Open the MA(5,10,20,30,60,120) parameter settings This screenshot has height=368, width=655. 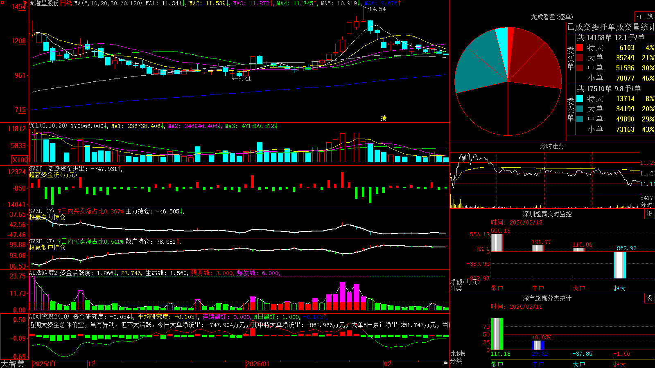(108, 3)
